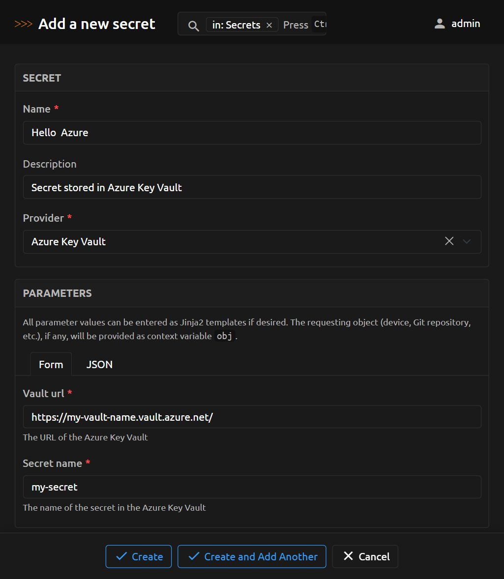Remove the 'in: Secrets' search filter
This screenshot has width=504, height=579.
[269, 25]
